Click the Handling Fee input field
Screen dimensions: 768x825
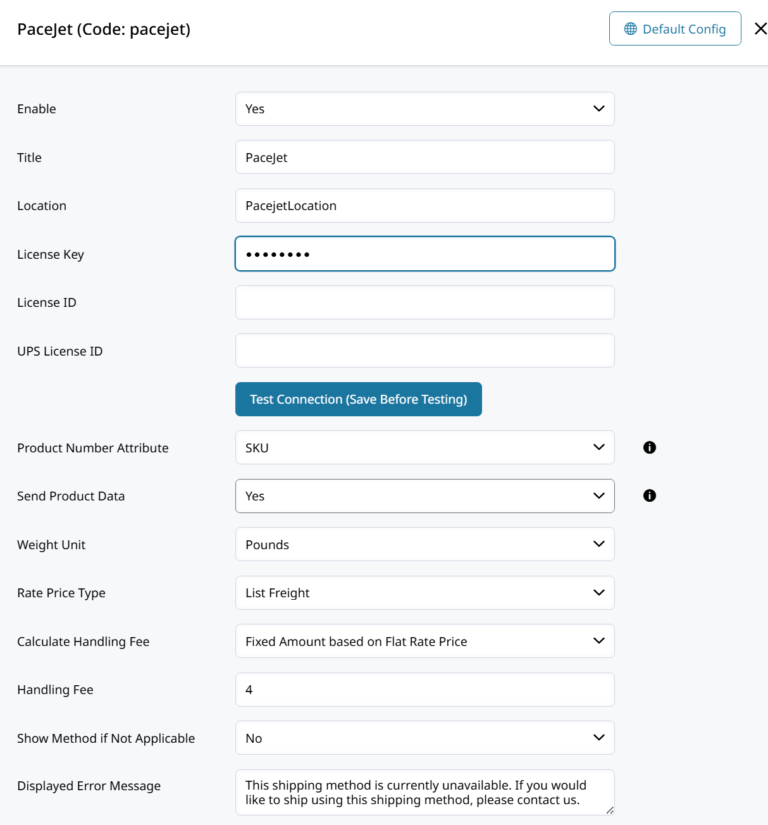tap(424, 690)
